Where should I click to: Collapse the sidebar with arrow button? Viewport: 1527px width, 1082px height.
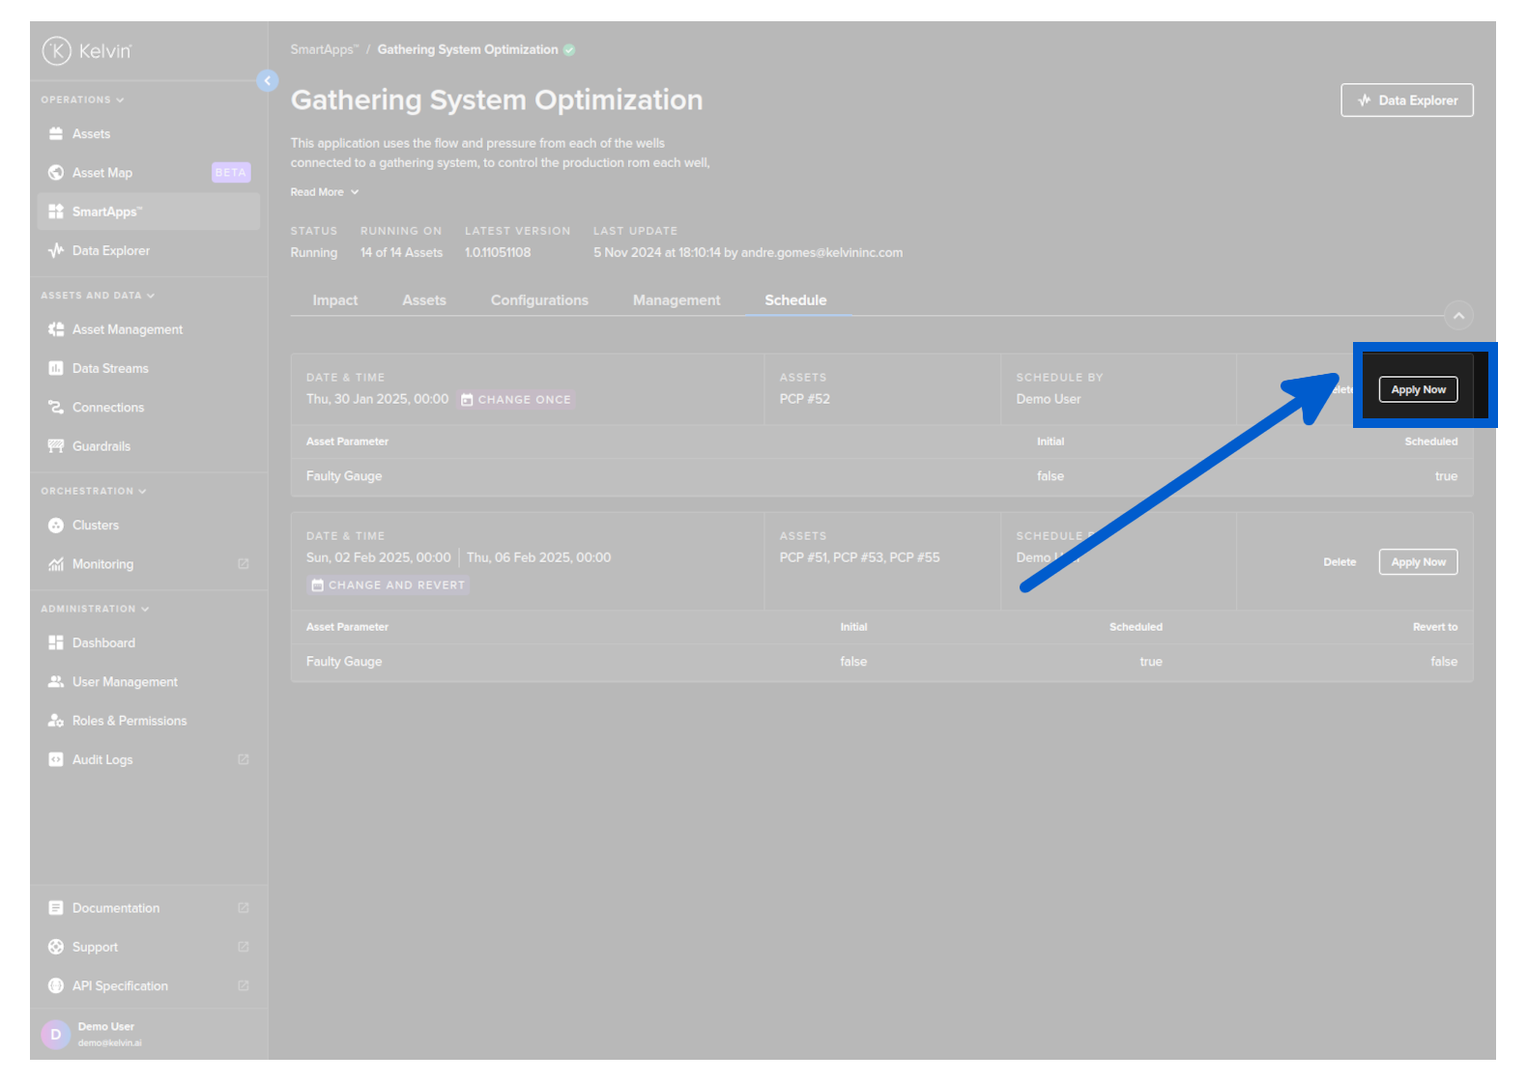pos(268,81)
